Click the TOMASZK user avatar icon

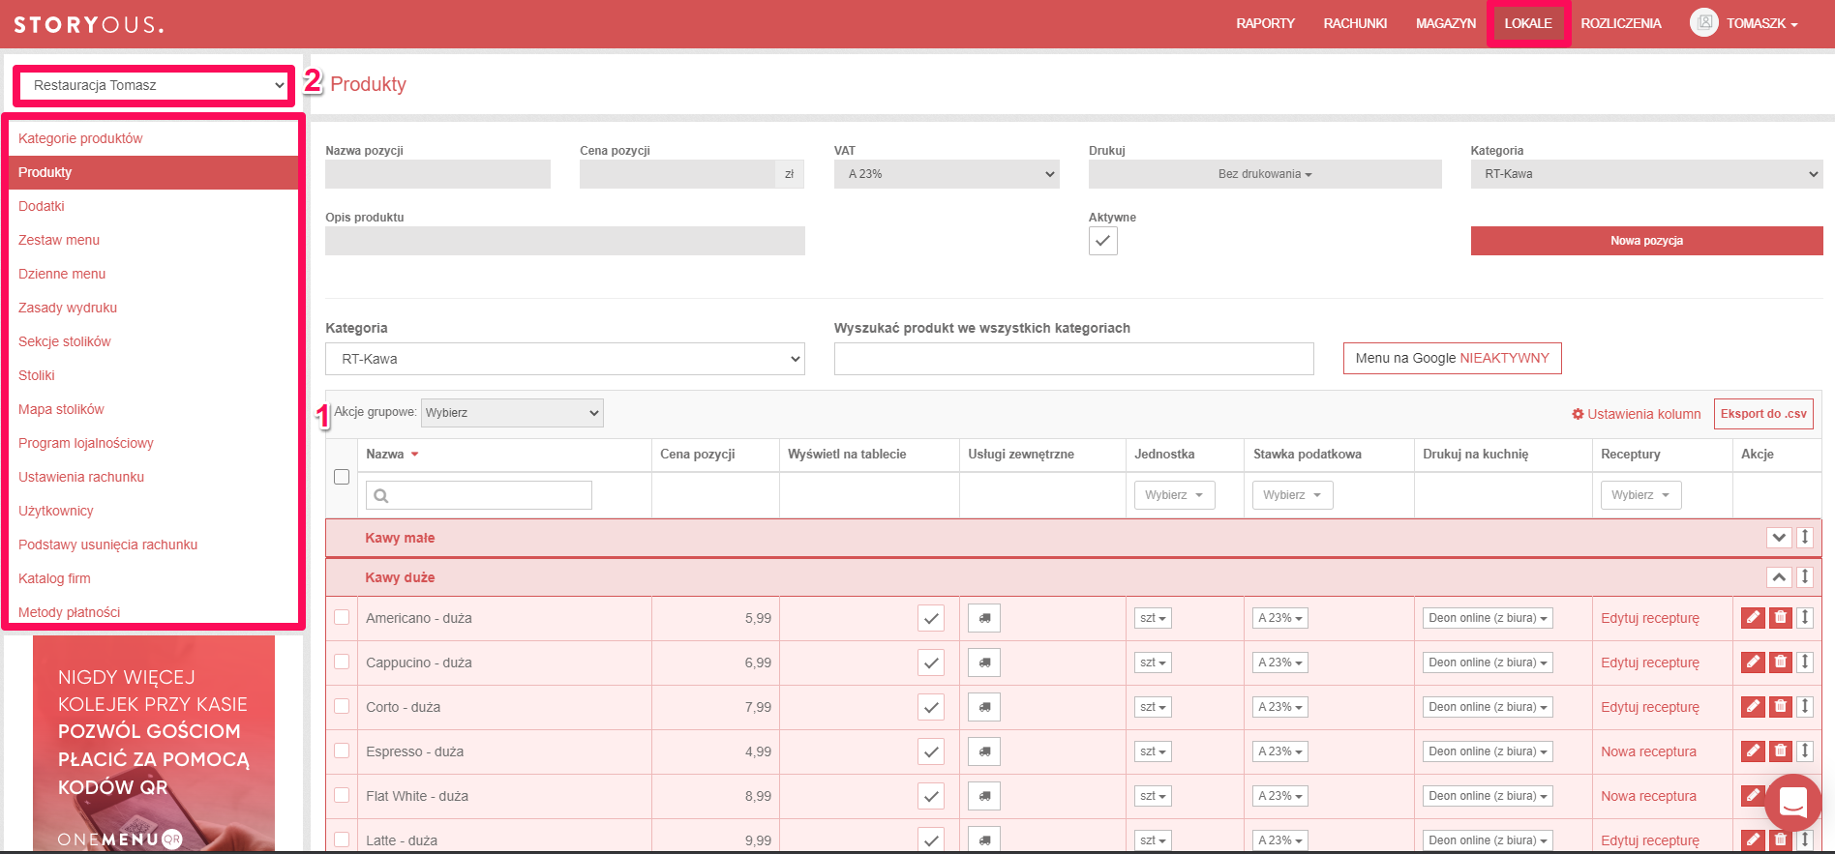coord(1704,23)
